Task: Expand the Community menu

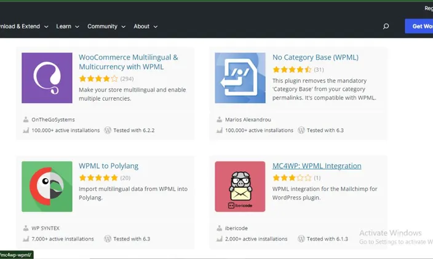Action: tap(106, 26)
